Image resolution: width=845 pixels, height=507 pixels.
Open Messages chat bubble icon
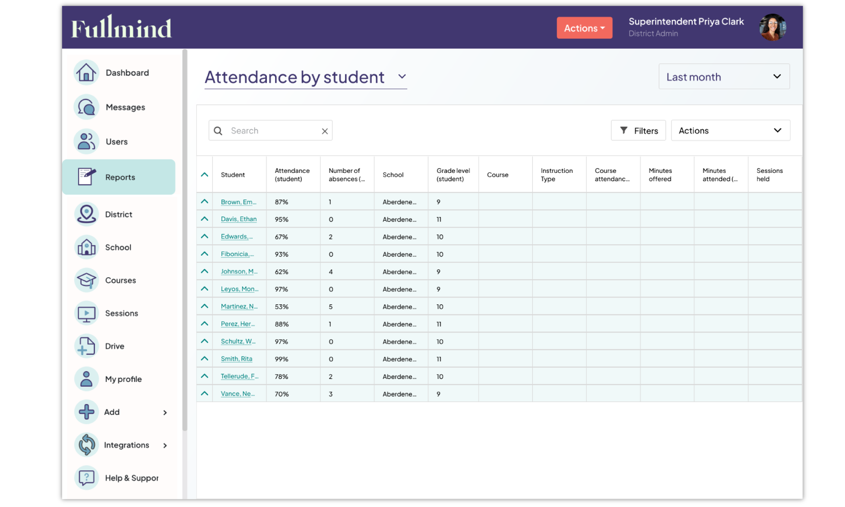86,107
